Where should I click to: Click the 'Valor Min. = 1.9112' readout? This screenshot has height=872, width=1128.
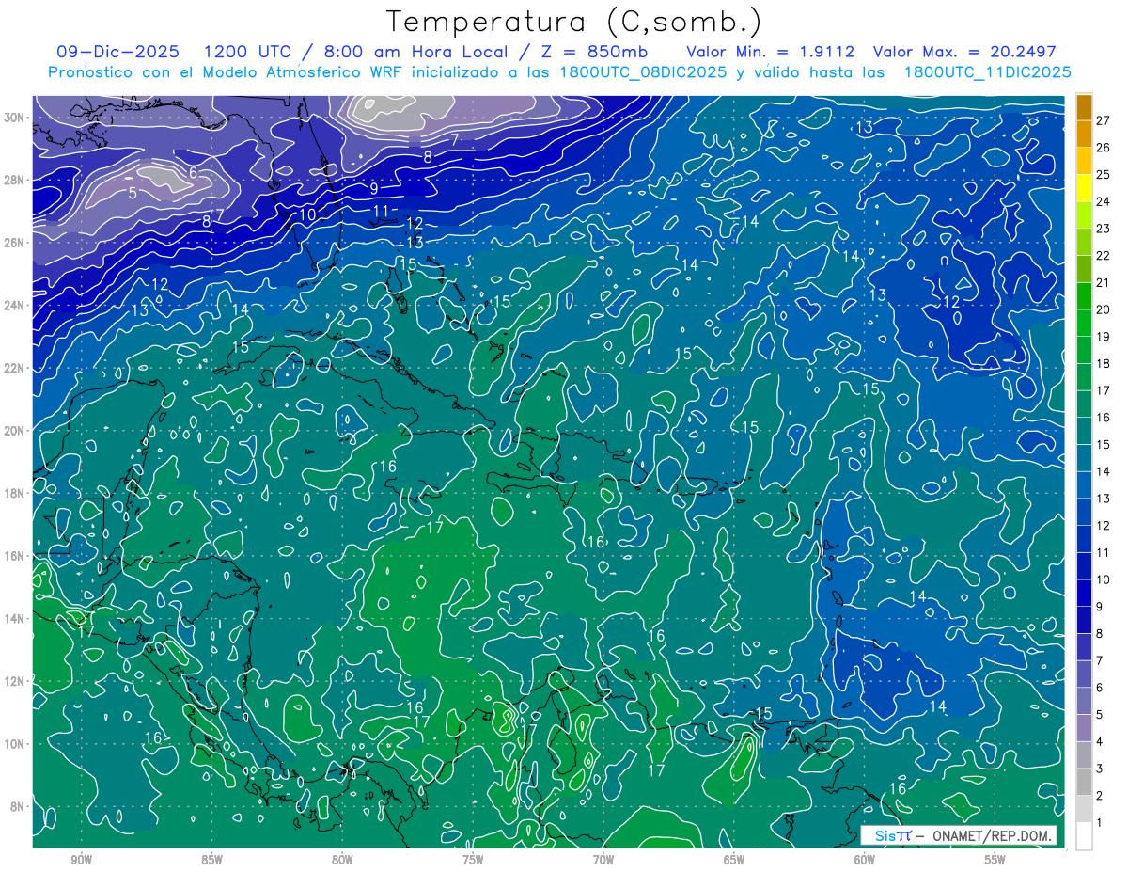click(771, 52)
